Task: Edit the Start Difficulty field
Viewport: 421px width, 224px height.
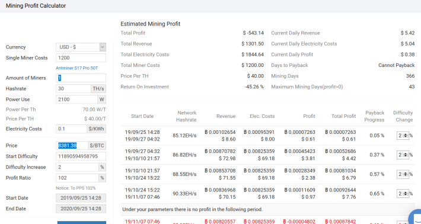Action: [x=81, y=156]
